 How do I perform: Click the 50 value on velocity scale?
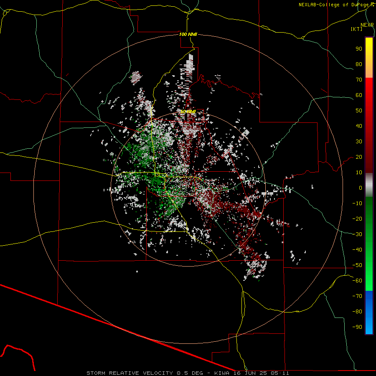point(359,111)
